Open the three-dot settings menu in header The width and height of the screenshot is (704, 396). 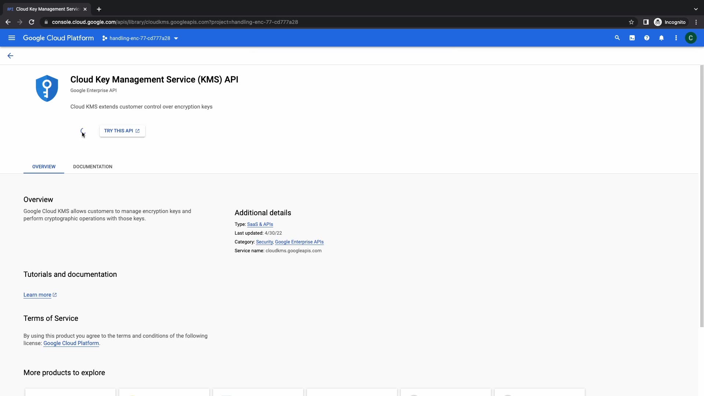coord(676,38)
